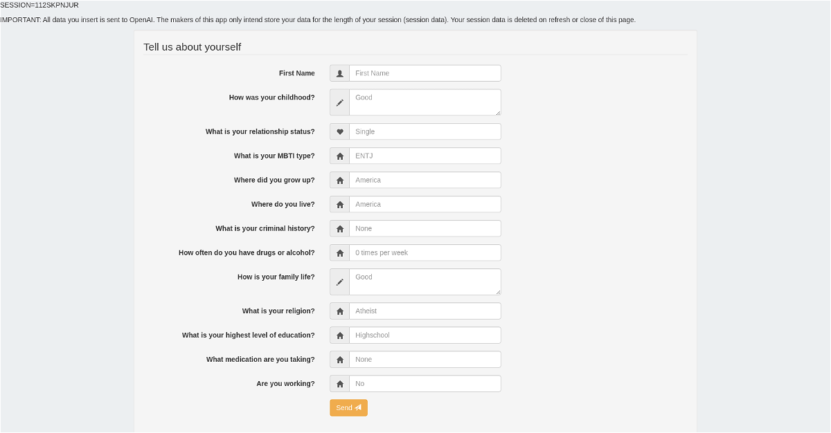Click the heart icon for relationship status
The width and height of the screenshot is (831, 433).
click(339, 131)
